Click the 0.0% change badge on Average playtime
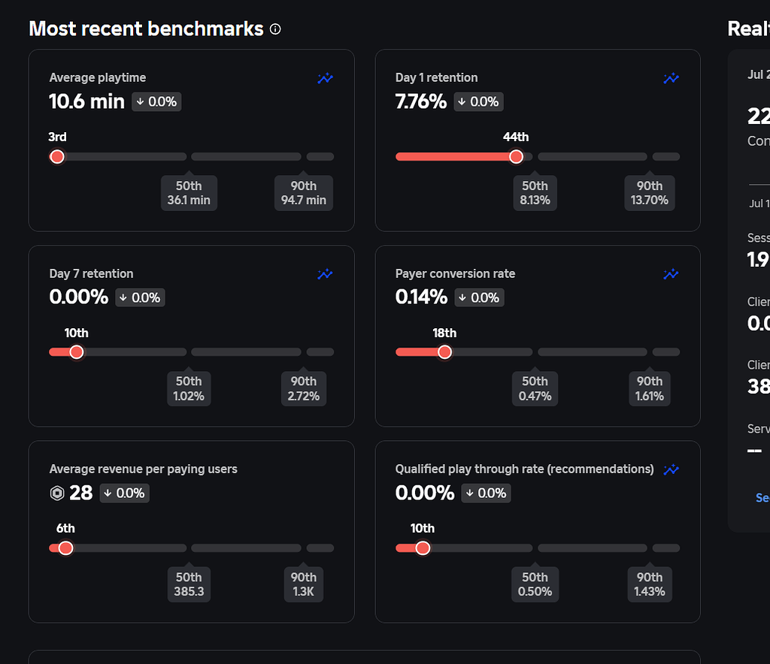770x664 pixels. click(x=156, y=101)
